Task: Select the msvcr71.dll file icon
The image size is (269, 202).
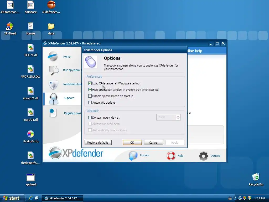Action: [30, 113]
